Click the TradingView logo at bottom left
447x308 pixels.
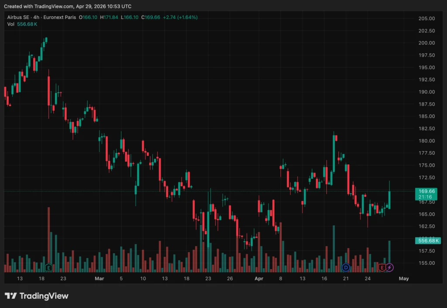coord(37,296)
